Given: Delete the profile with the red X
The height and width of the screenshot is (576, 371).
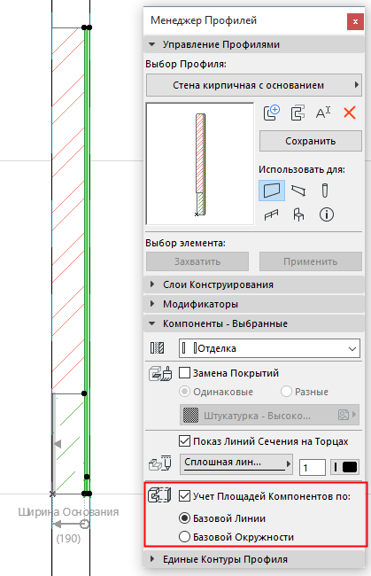Looking at the screenshot, I should click(x=350, y=113).
